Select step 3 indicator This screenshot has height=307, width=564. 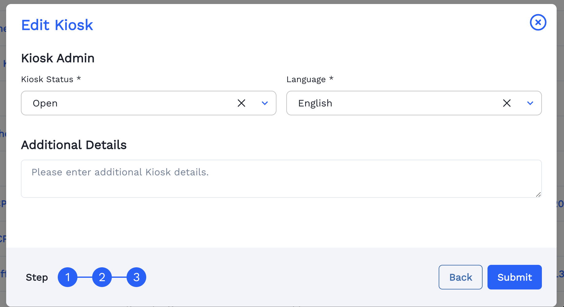[136, 277]
